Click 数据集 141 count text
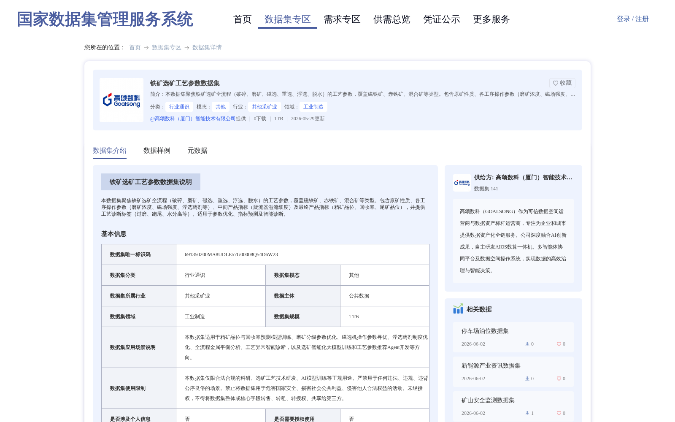Screen dimensions: 675x422 [486, 189]
